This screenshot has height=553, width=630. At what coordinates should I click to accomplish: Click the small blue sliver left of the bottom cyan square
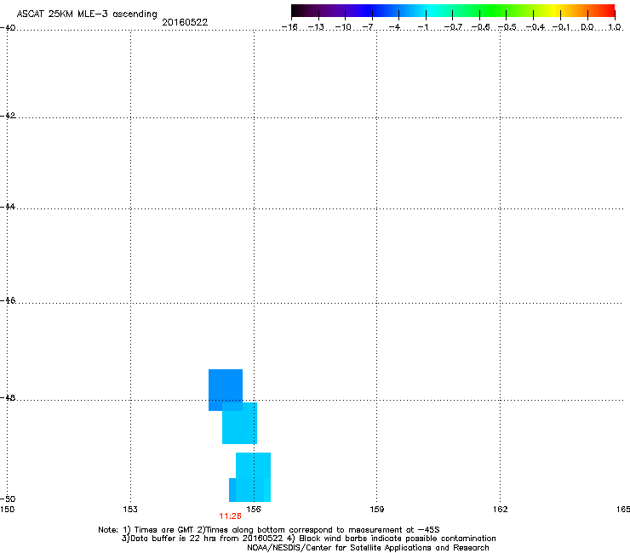tap(232, 490)
